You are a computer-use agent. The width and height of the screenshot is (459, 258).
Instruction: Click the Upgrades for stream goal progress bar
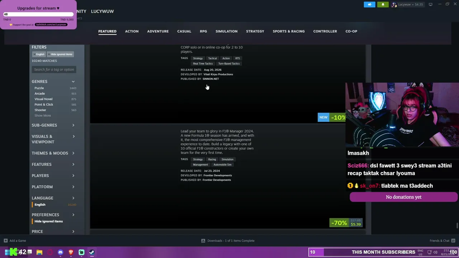click(38, 14)
